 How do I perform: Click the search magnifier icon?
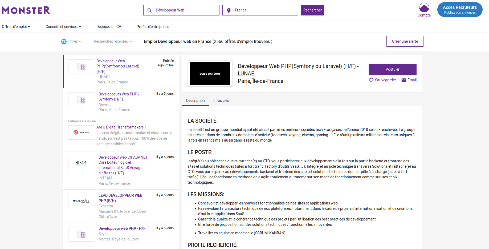coord(150,10)
